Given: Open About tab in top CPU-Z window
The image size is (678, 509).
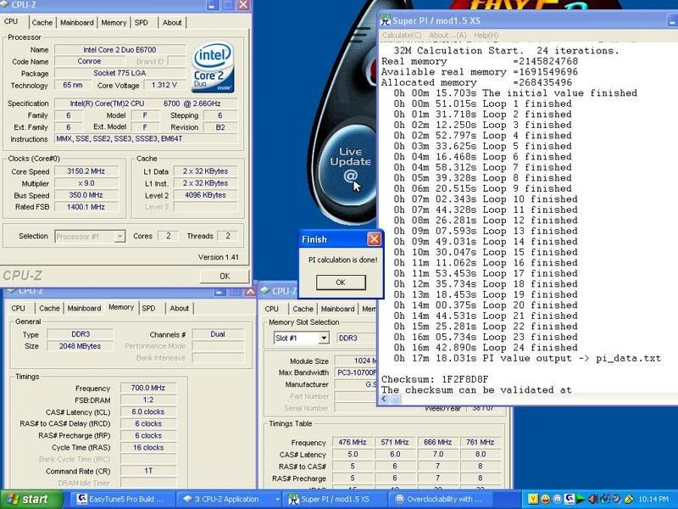Looking at the screenshot, I should point(172,23).
